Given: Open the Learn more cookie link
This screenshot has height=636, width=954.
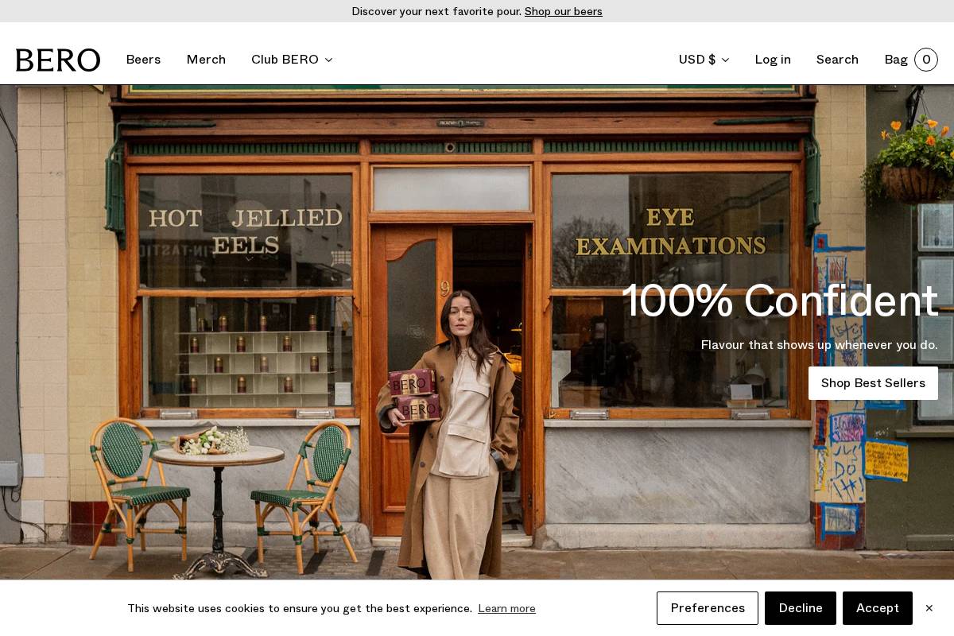Looking at the screenshot, I should click(506, 608).
